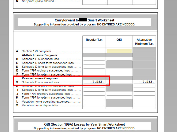
Task: Click AMT field for row K Form 4797 long-term
Action: pos(144,97)
